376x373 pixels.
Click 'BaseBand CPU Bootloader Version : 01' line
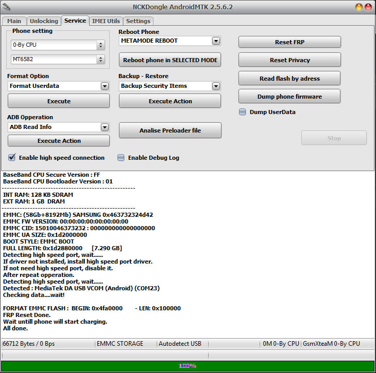pyautogui.click(x=58, y=181)
